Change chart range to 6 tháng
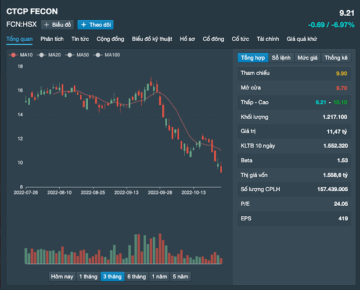Screen dimensions: 360x290 coord(136,277)
